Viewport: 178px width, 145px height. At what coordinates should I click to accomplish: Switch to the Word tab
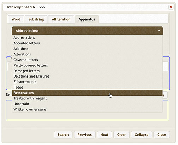[x=16, y=19]
